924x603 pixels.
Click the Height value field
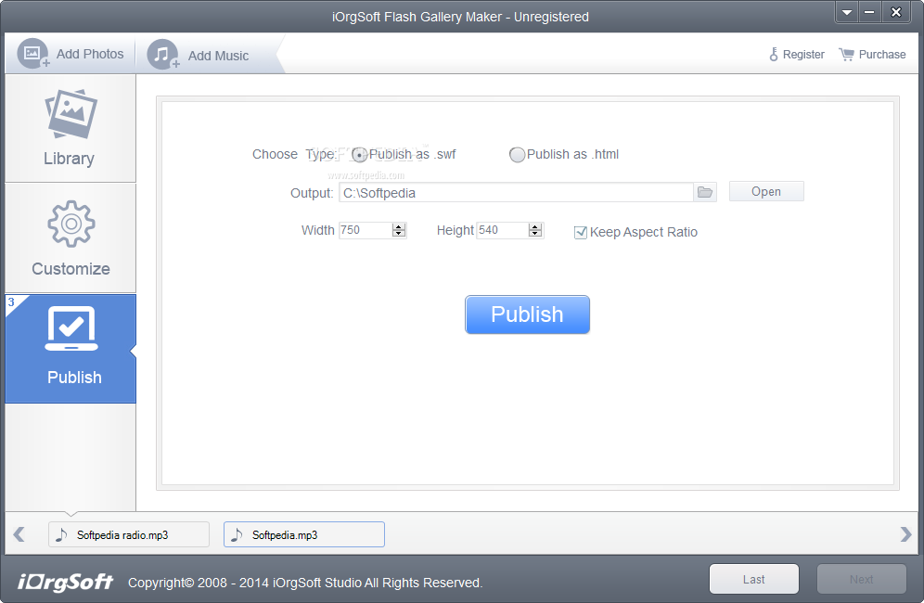click(x=502, y=230)
